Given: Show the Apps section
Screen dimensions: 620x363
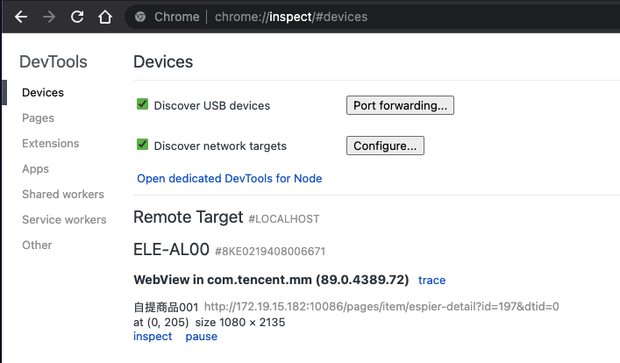Looking at the screenshot, I should point(35,168).
